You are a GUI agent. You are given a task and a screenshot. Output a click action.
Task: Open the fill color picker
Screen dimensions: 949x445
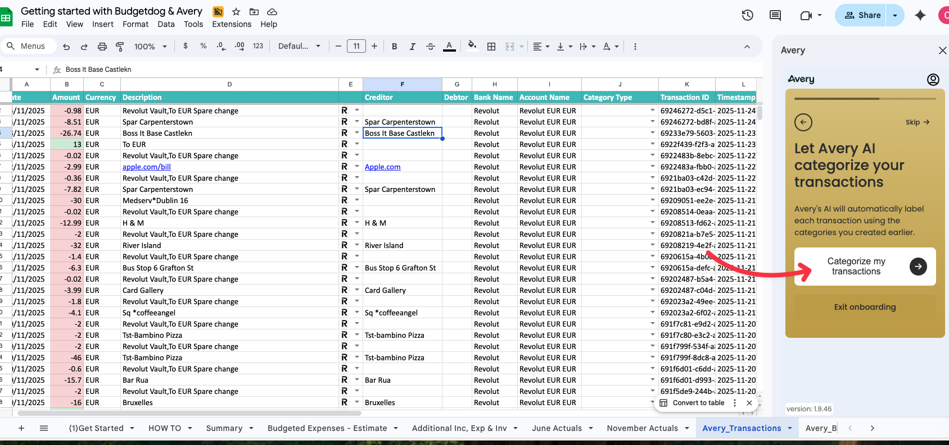coord(472,47)
